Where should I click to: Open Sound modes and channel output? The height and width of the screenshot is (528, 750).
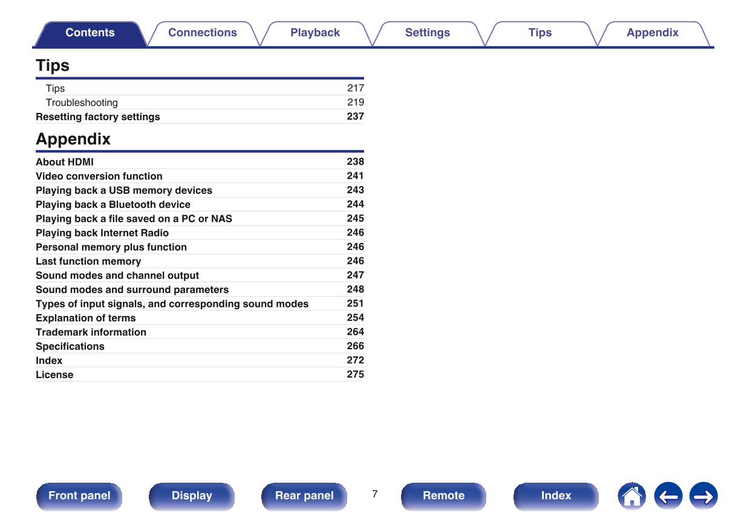tap(117, 275)
